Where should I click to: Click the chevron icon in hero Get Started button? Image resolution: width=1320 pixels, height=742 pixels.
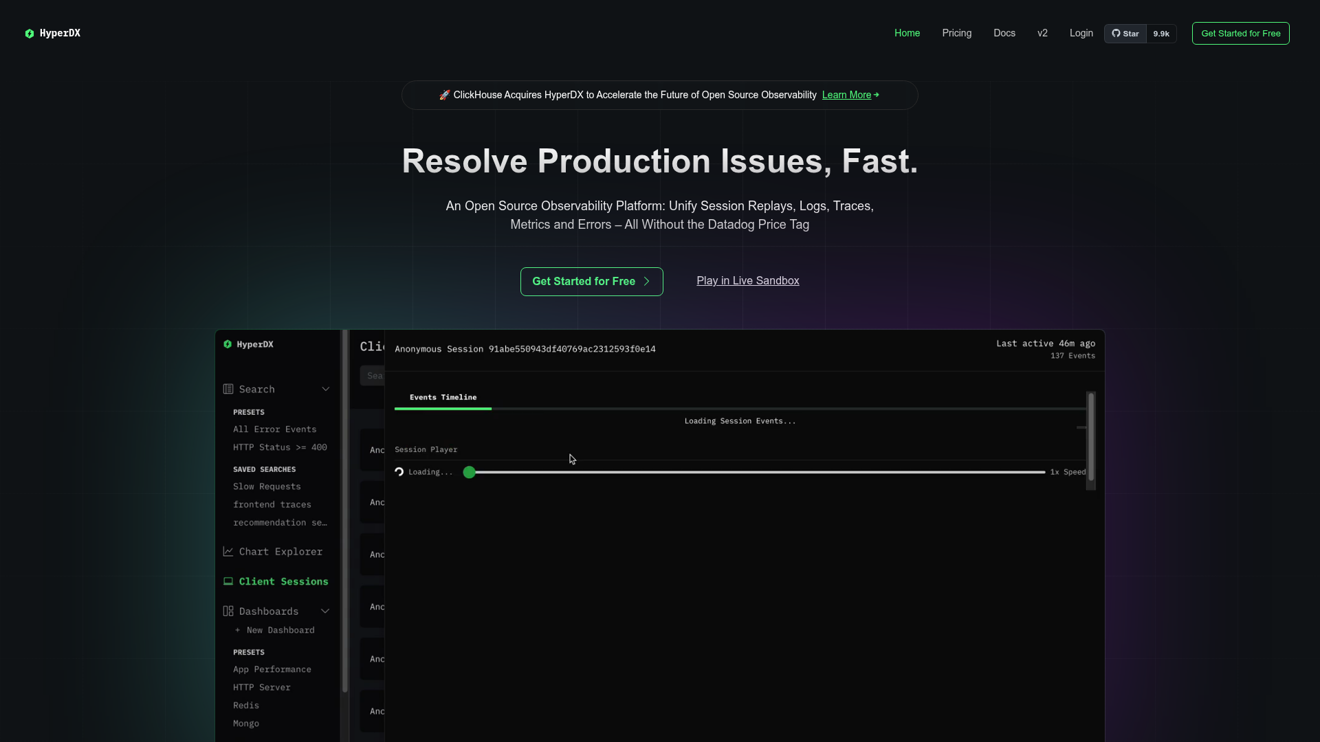(646, 282)
